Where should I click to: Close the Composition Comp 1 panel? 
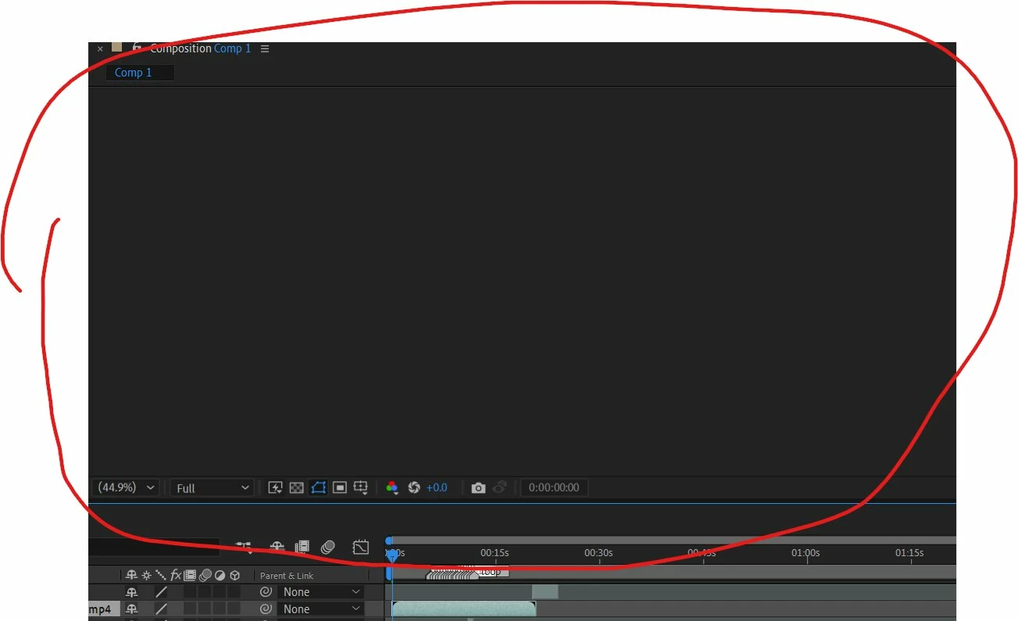pyautogui.click(x=100, y=48)
